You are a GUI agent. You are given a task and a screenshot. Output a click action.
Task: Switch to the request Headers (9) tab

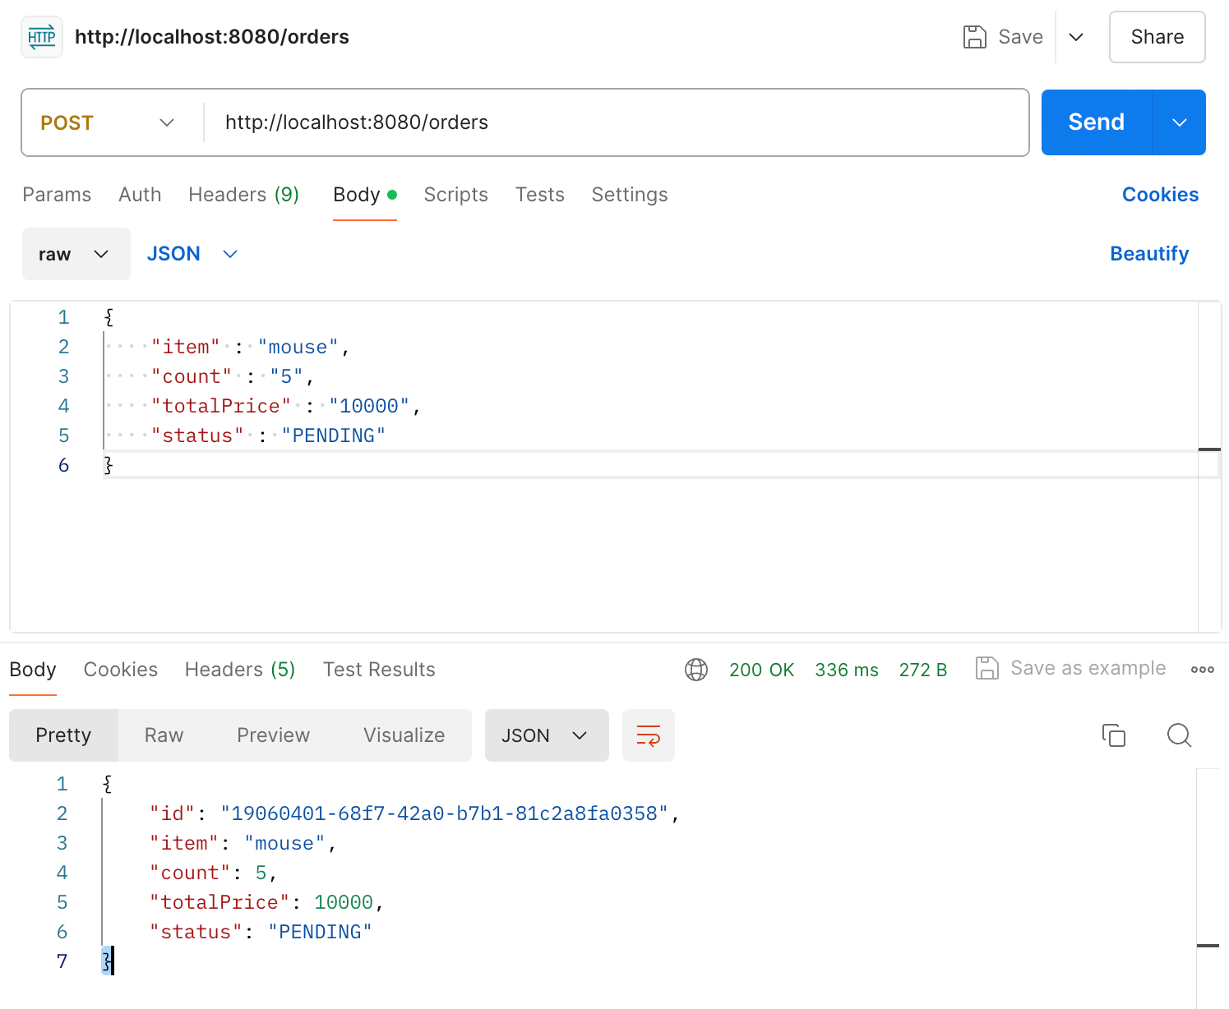pyautogui.click(x=243, y=195)
